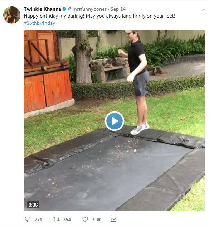The width and height of the screenshot is (209, 226).
Task: View the 271 replies count
Action: [38, 220]
